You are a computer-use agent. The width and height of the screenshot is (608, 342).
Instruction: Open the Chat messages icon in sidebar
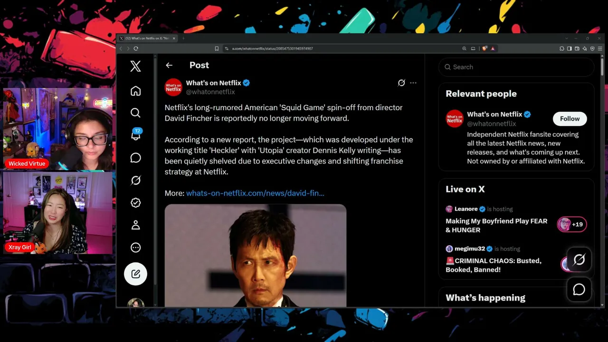[x=135, y=158]
